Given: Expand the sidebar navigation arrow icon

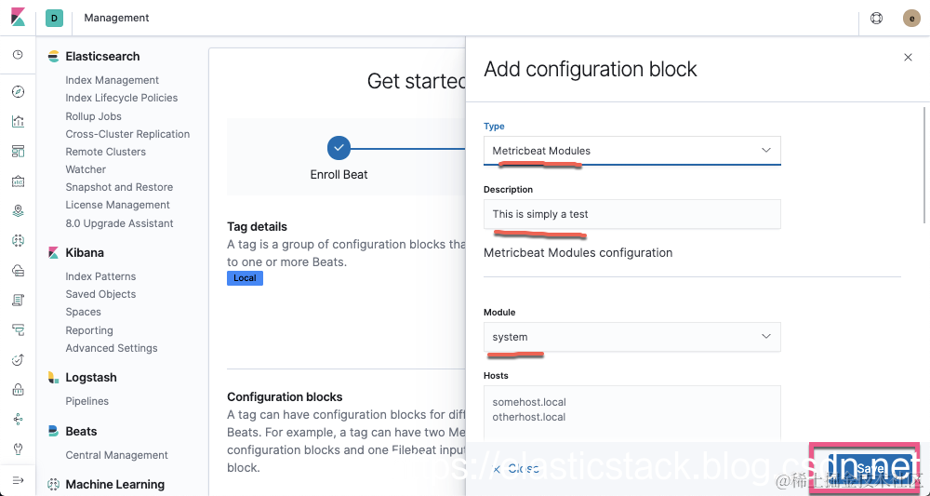Looking at the screenshot, I should (x=18, y=479).
